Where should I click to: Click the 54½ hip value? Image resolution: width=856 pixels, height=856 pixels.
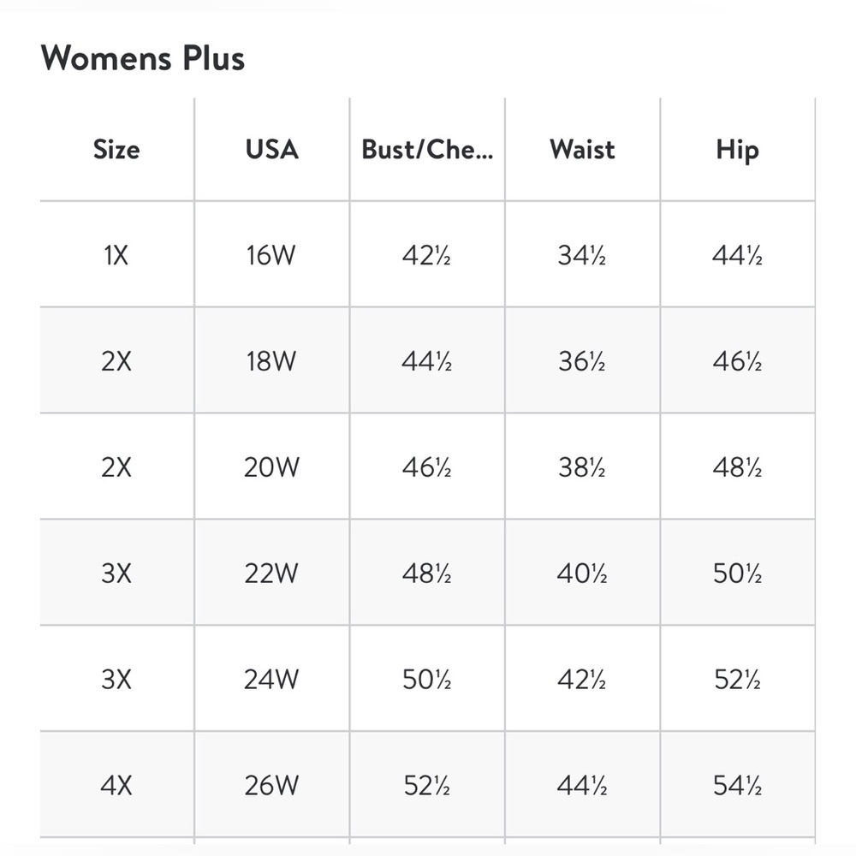[737, 785]
